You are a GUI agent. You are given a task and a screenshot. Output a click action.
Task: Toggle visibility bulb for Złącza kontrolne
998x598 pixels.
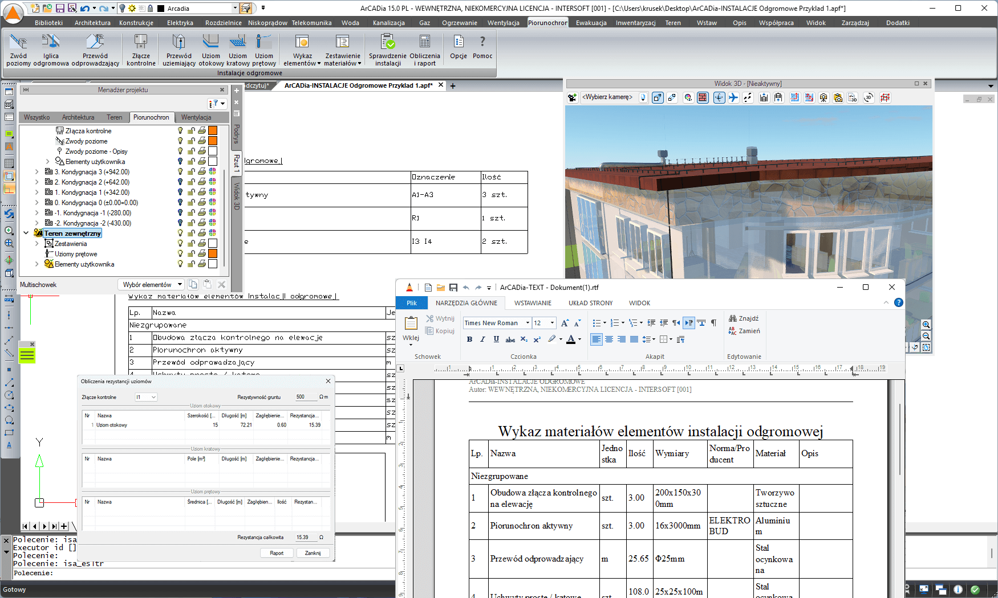pos(180,131)
